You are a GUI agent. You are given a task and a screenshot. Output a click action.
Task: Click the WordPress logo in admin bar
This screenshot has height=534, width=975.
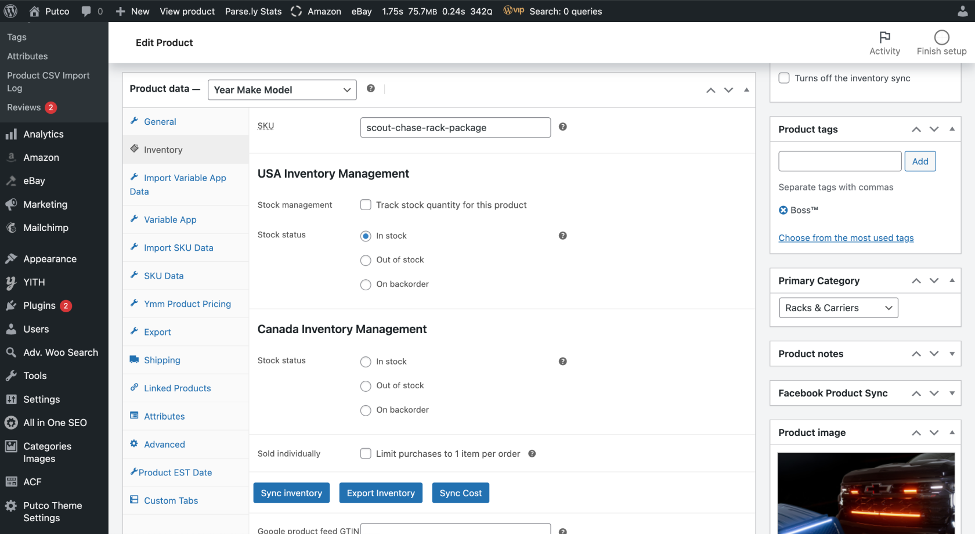pyautogui.click(x=10, y=11)
